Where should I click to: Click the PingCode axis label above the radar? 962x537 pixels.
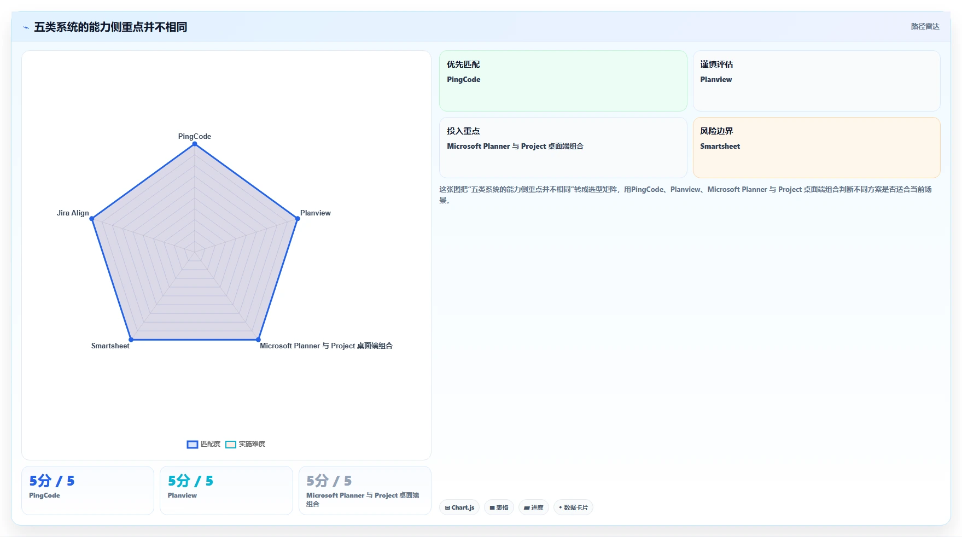pyautogui.click(x=195, y=136)
